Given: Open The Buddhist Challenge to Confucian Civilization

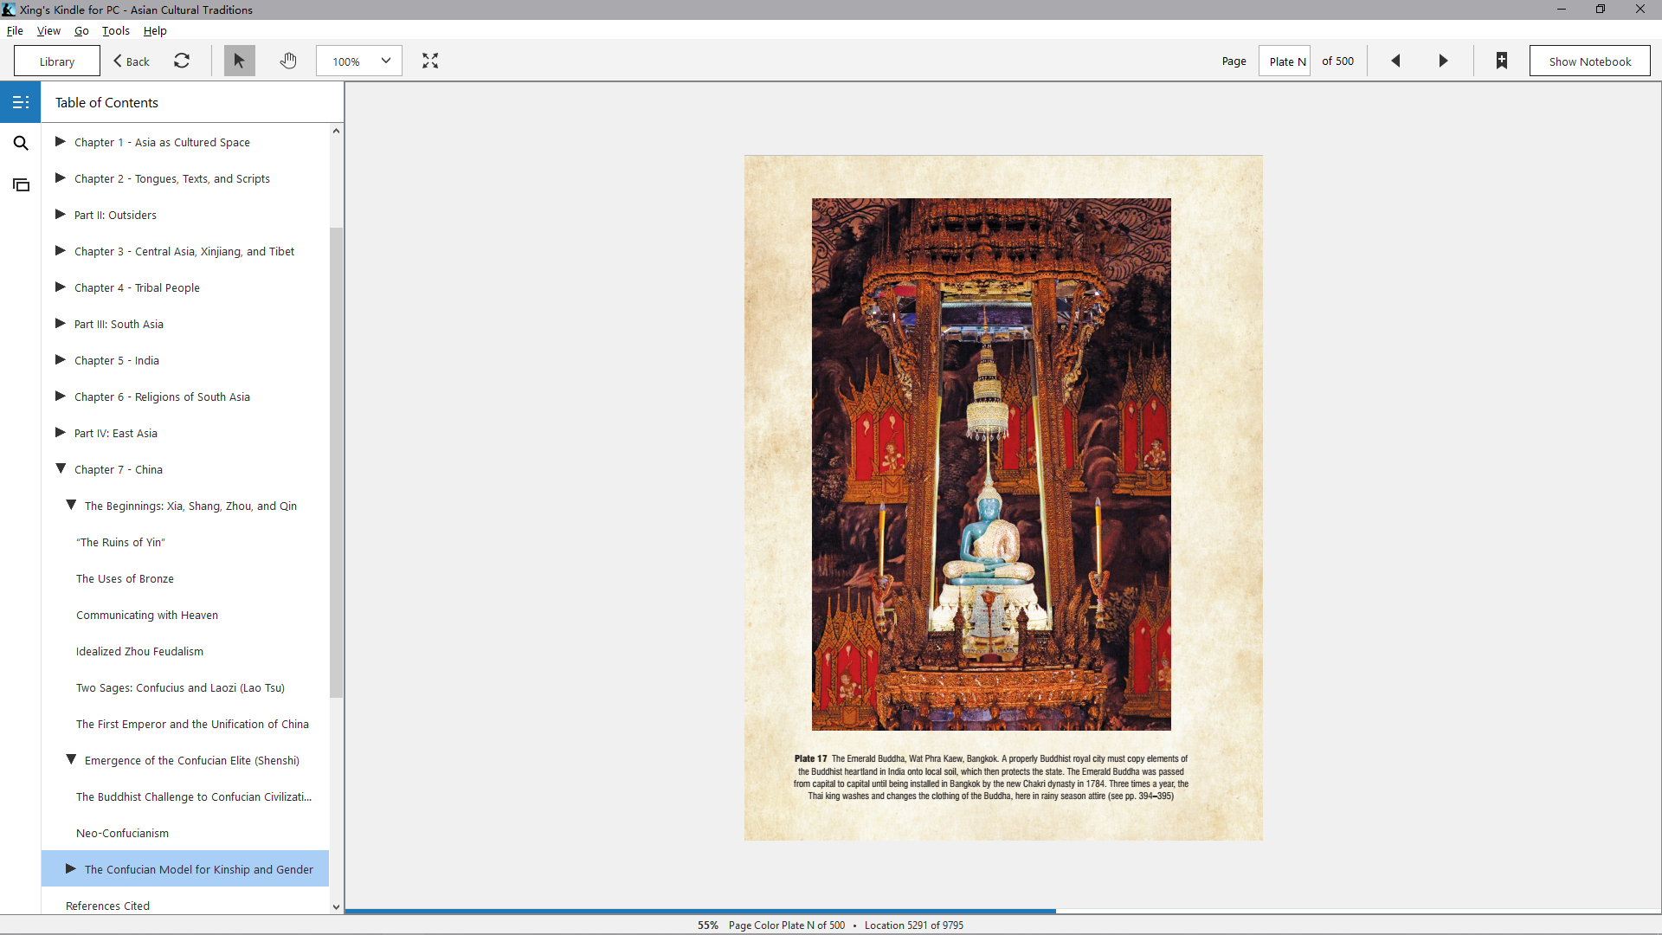Looking at the screenshot, I should pyautogui.click(x=194, y=796).
